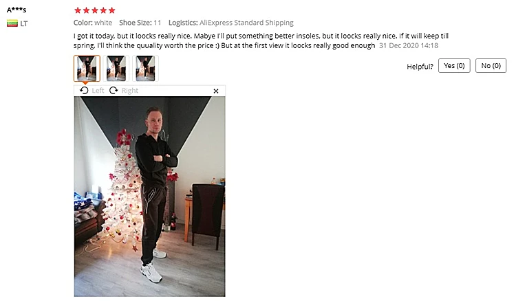Mark review helpful with Yes (0)
This screenshot has height=303, width=516.
click(x=454, y=66)
